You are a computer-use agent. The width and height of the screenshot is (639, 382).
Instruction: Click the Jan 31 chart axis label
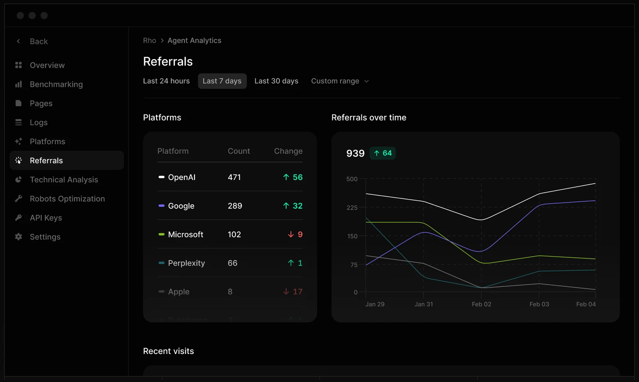[424, 304]
